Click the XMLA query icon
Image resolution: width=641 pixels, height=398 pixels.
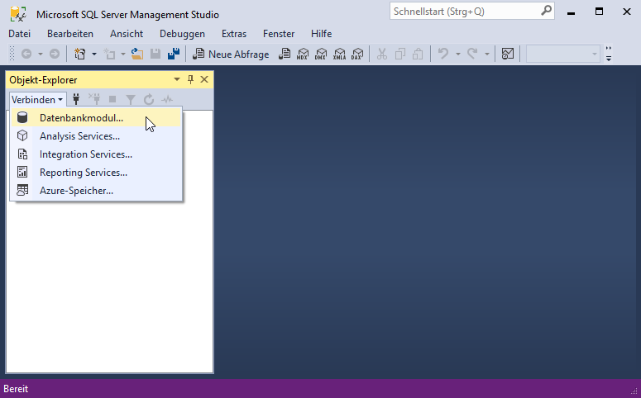pos(339,54)
